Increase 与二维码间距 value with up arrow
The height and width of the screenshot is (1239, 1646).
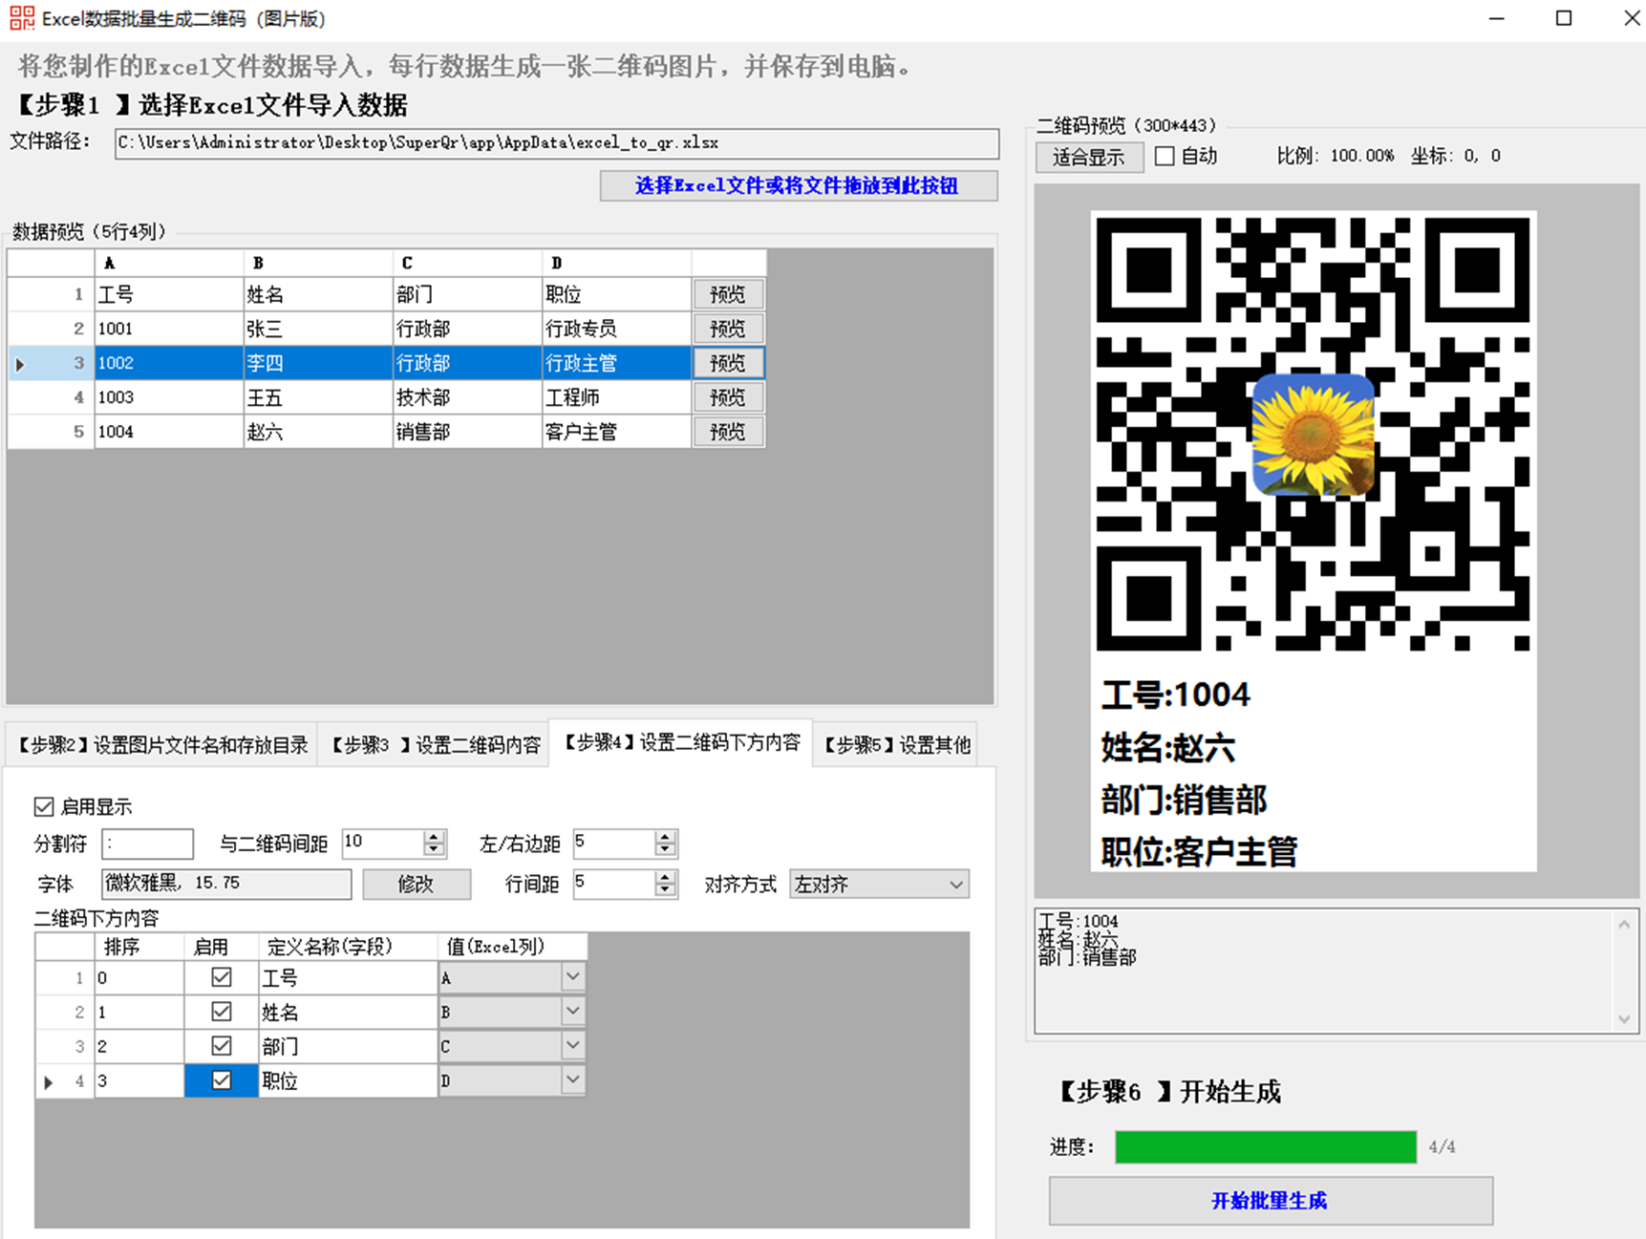(x=434, y=836)
